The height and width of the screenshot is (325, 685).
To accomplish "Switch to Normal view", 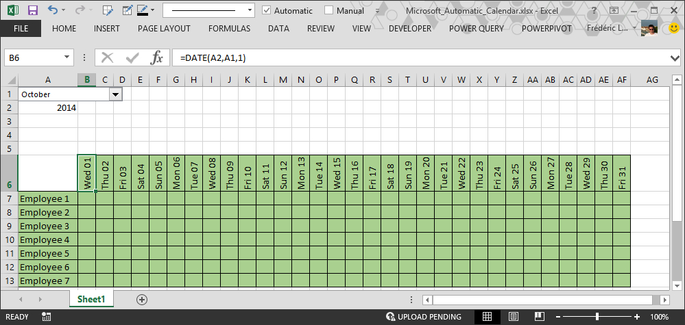I will coord(488,317).
